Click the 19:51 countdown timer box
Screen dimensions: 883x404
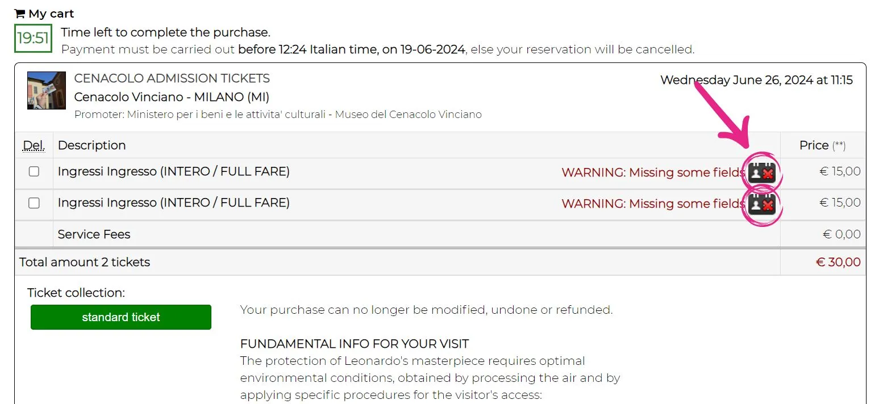click(x=33, y=39)
